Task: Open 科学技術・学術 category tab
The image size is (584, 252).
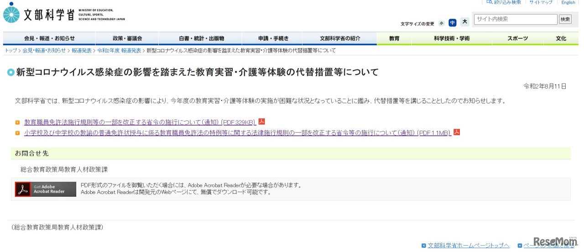Action: click(452, 39)
